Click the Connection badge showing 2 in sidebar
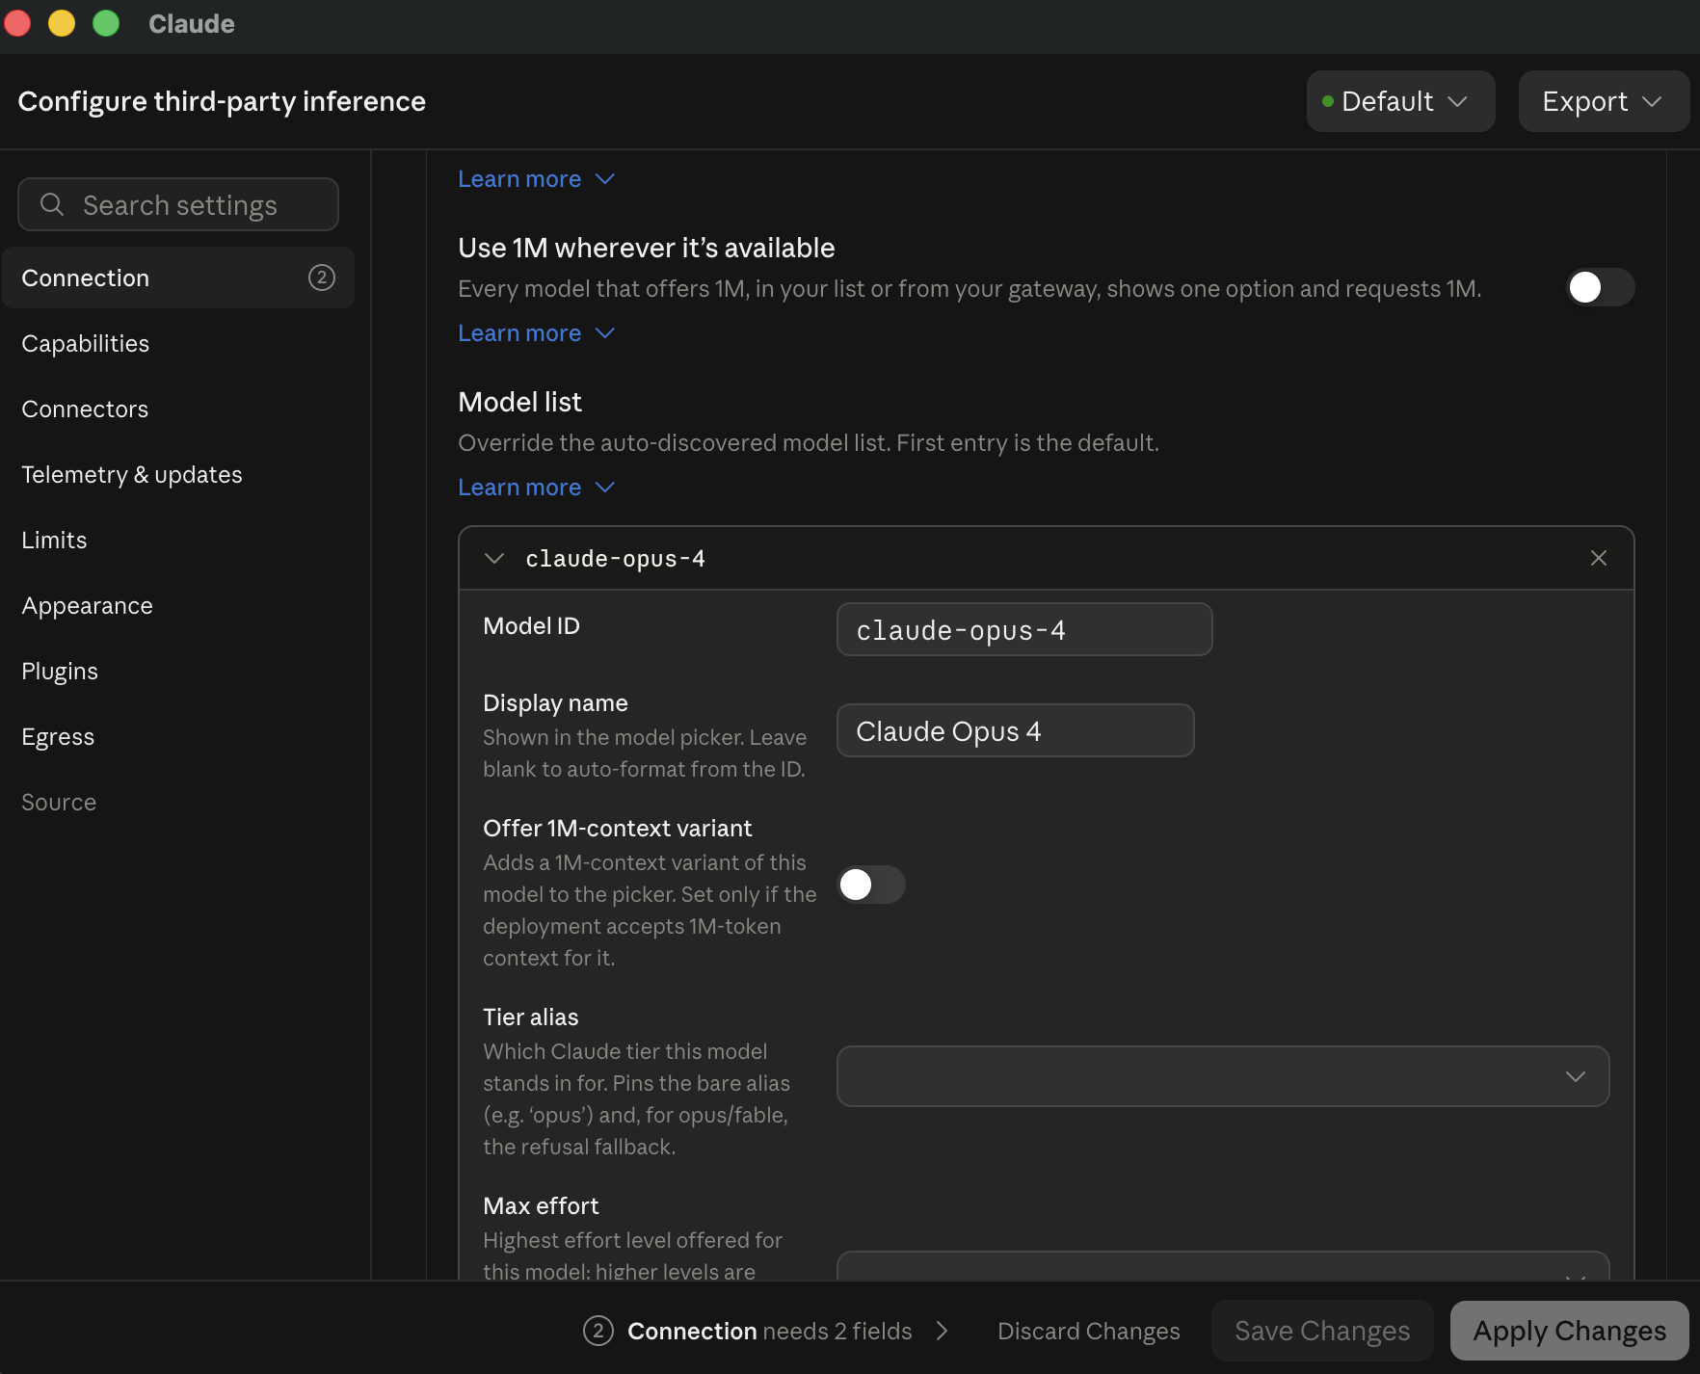Viewport: 1700px width, 1374px height. (322, 277)
